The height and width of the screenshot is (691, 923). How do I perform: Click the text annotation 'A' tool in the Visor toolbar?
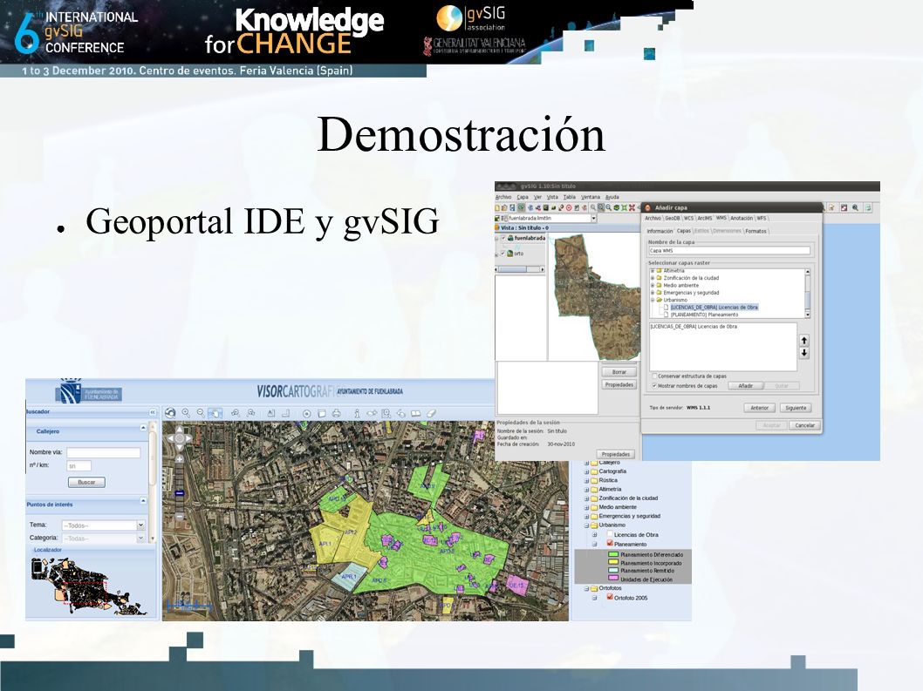[x=270, y=413]
